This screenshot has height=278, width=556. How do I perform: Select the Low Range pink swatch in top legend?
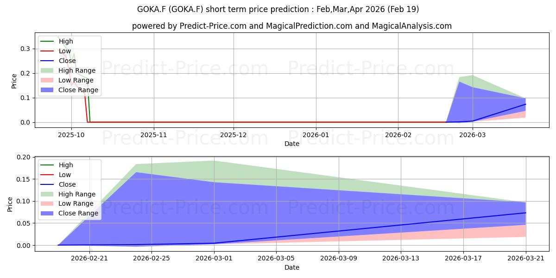48,80
